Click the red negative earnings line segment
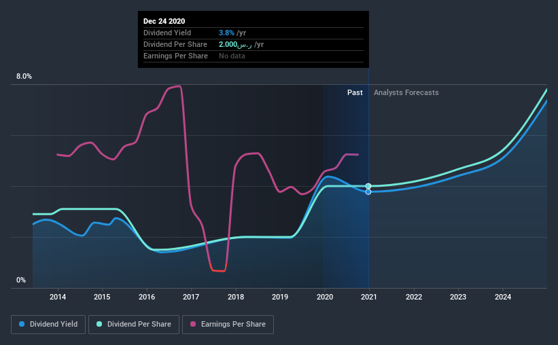 pos(218,270)
